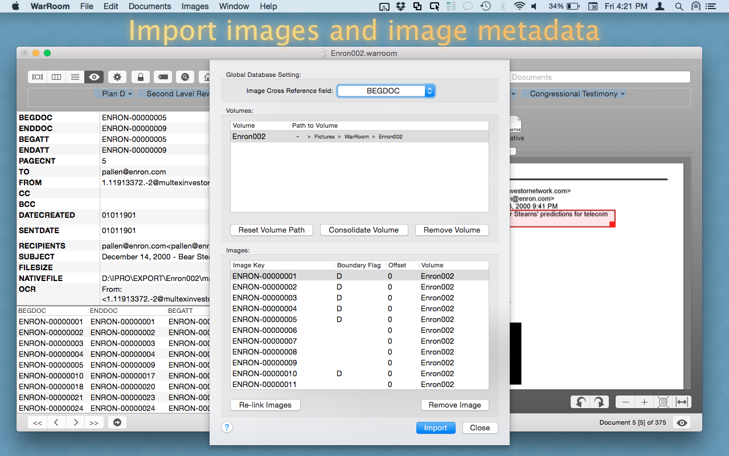Open the Help menu
The height and width of the screenshot is (456, 729).
click(268, 6)
